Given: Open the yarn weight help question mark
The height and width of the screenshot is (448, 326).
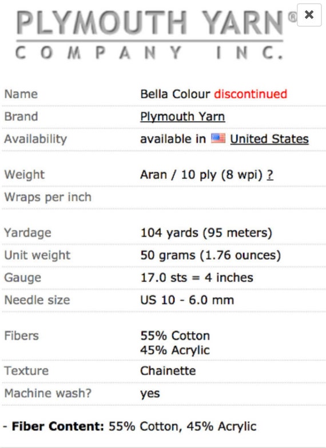Looking at the screenshot, I should point(270,175).
